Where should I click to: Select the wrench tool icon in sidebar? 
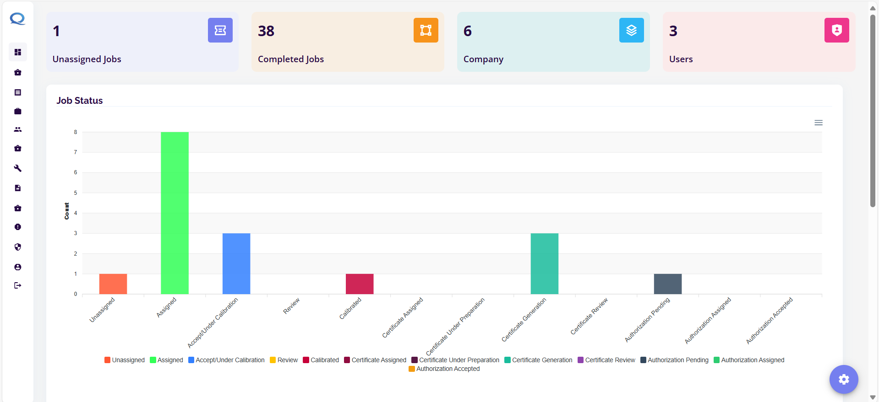(18, 168)
